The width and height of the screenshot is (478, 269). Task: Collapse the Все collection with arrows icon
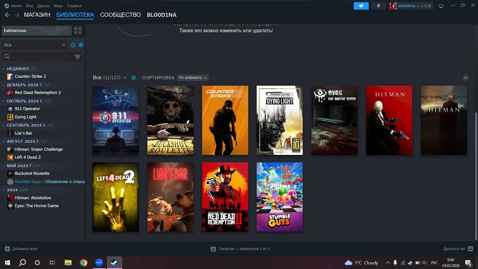[x=466, y=78]
